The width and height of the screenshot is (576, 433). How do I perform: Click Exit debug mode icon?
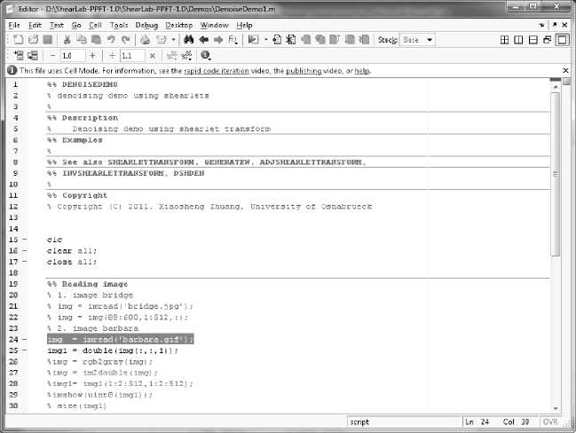[x=365, y=39]
